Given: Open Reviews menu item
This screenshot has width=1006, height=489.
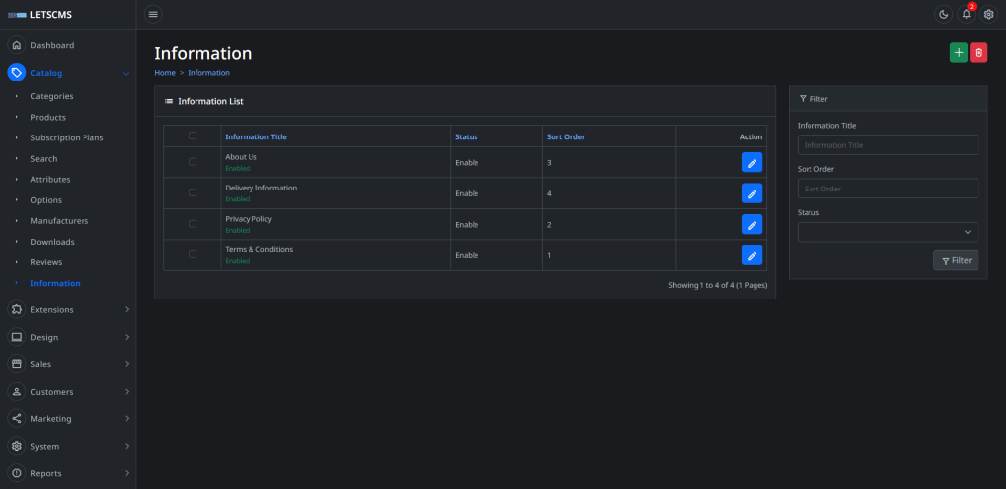Looking at the screenshot, I should [x=46, y=262].
